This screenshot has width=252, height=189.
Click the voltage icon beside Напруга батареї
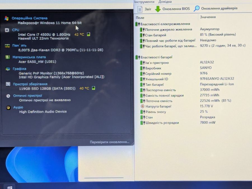pos(143,106)
